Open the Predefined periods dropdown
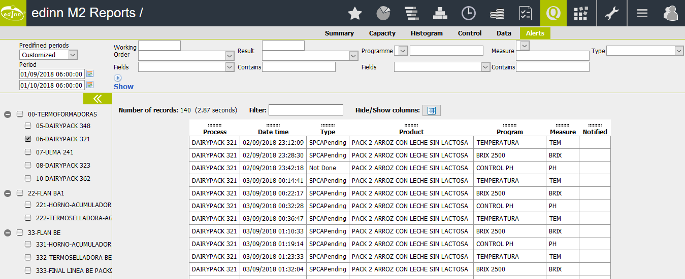685x279 pixels. point(49,55)
